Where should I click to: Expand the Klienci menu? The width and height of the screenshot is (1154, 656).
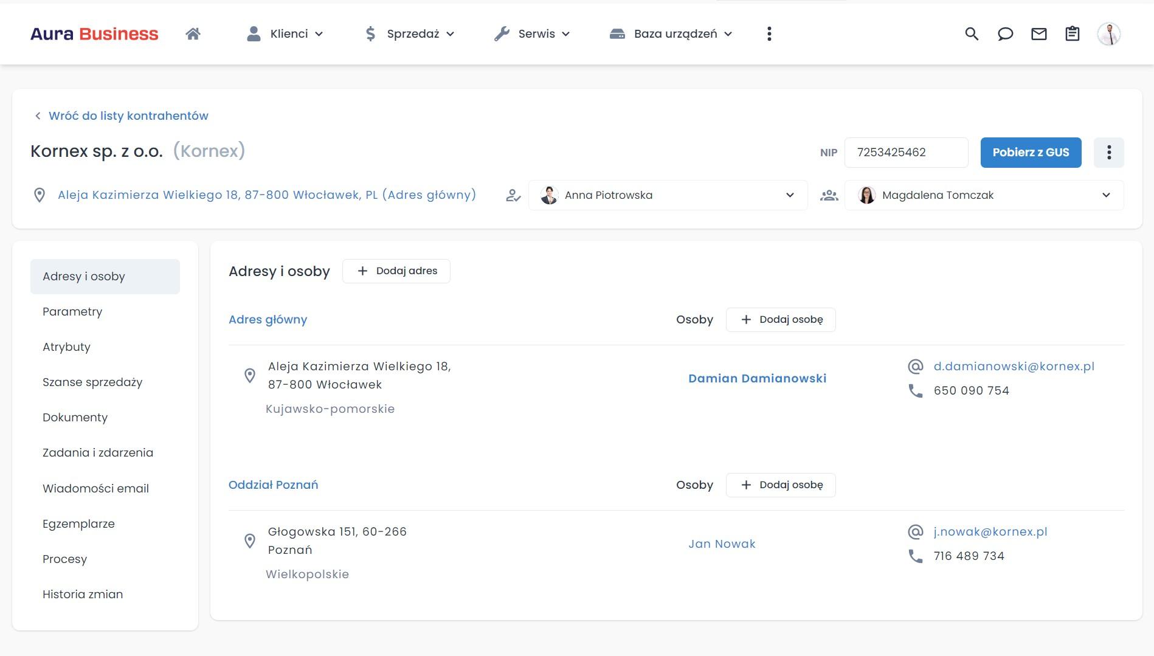(285, 34)
